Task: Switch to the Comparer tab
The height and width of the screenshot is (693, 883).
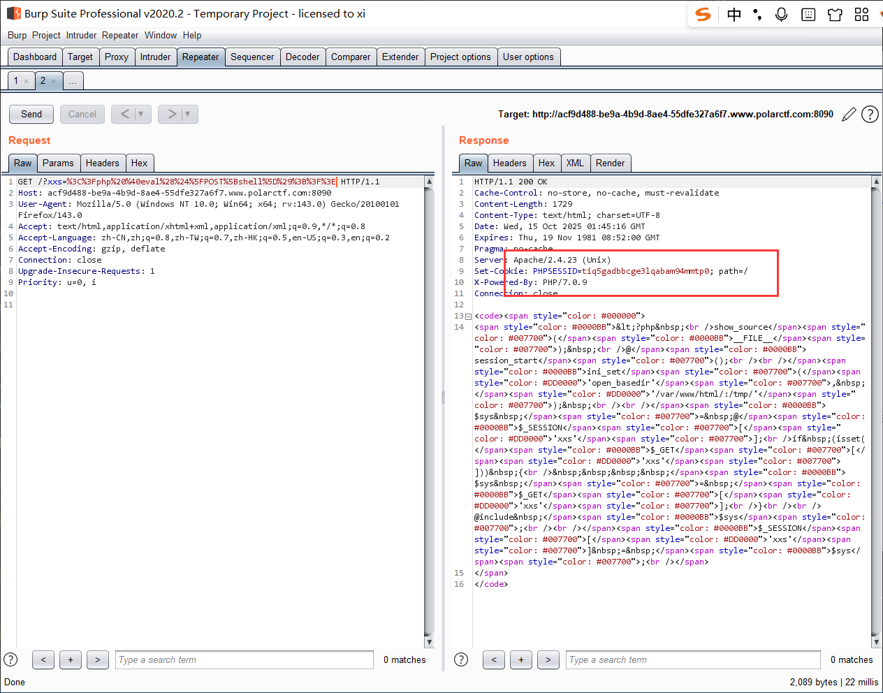Action: pyautogui.click(x=351, y=57)
